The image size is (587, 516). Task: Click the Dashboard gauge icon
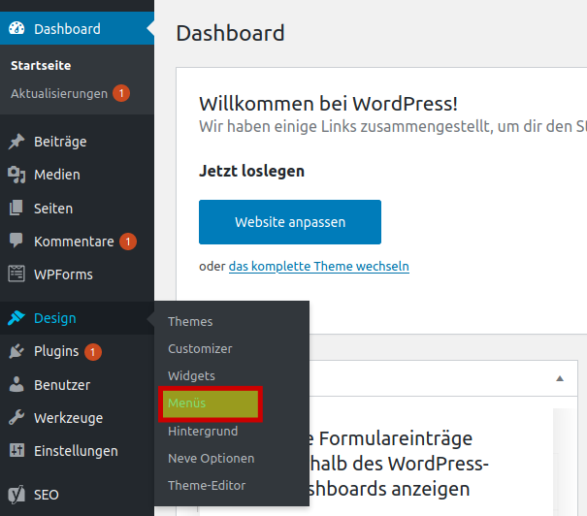pos(16,28)
